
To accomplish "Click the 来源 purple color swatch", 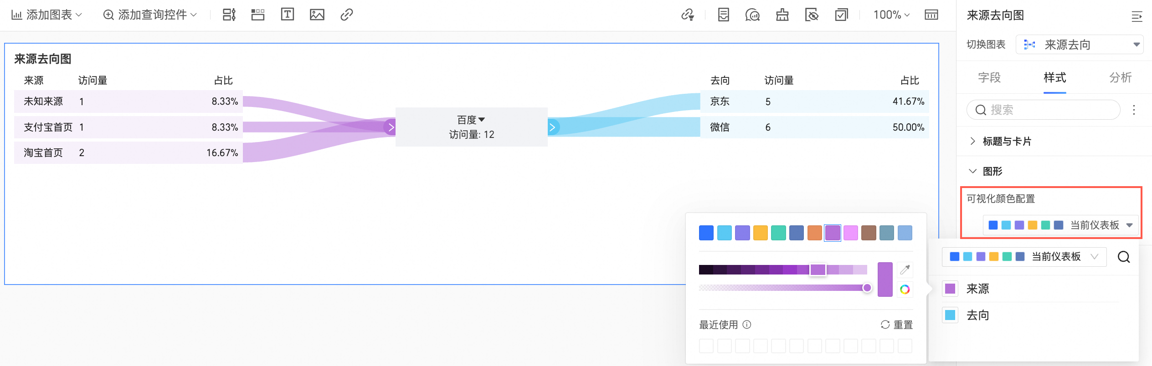I will (x=950, y=289).
